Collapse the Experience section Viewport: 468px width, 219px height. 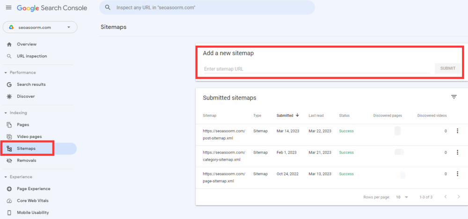(x=6, y=177)
